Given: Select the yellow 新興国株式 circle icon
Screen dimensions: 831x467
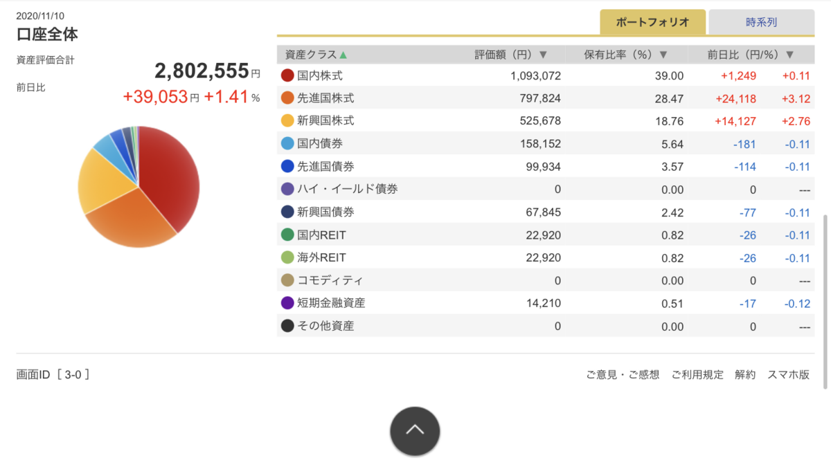Looking at the screenshot, I should 287,120.
